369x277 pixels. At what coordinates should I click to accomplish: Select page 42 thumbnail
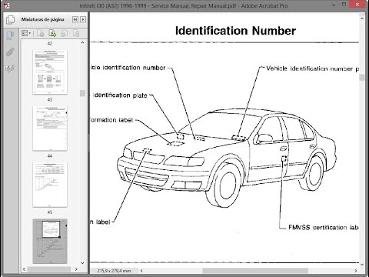(50, 72)
